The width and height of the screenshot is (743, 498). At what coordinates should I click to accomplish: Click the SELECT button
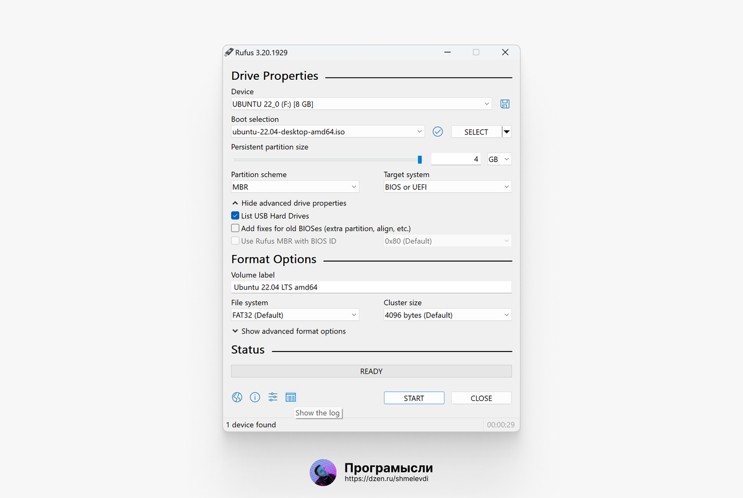click(476, 132)
